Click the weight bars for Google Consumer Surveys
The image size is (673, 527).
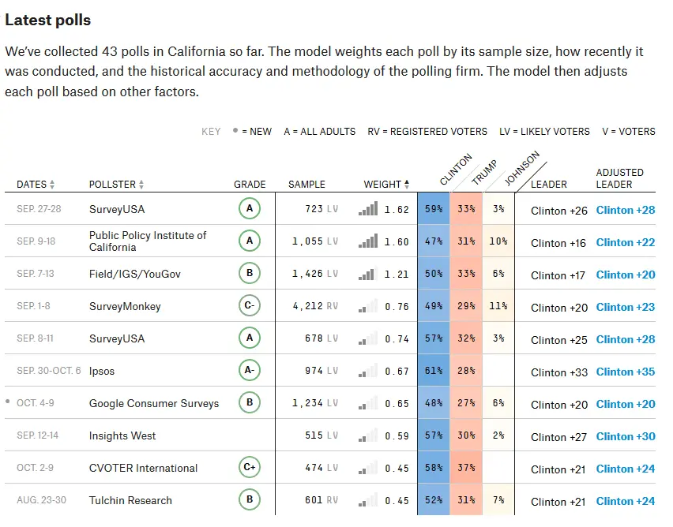(x=370, y=403)
